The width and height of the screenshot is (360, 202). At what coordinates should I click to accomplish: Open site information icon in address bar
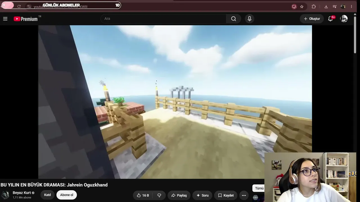29,6
